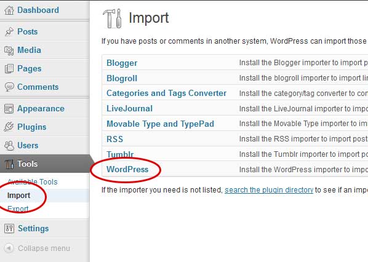Image resolution: width=368 pixels, height=262 pixels.
Task: Click the Settings sliders icon
Action: [9, 228]
